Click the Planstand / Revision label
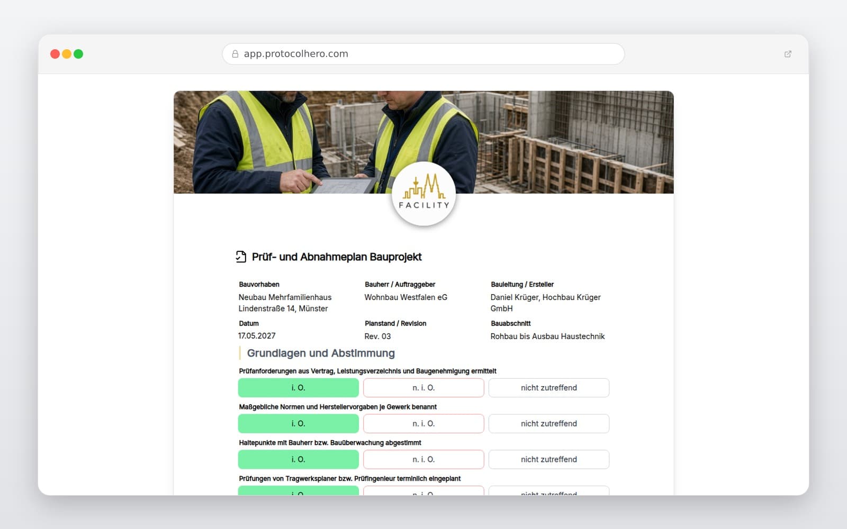This screenshot has width=847, height=529. pyautogui.click(x=395, y=324)
